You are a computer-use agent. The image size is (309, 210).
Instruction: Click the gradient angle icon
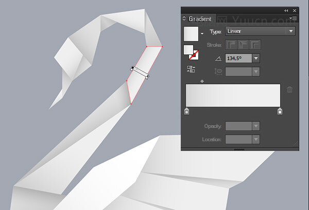coord(218,59)
